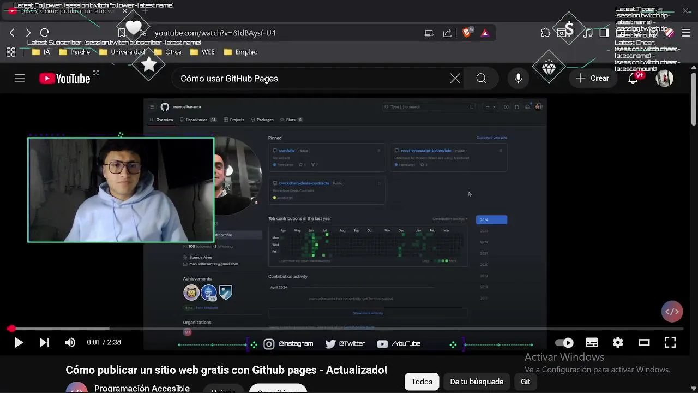The image size is (698, 393).
Task: Go to YouTube home via logo
Action: pyautogui.click(x=65, y=79)
